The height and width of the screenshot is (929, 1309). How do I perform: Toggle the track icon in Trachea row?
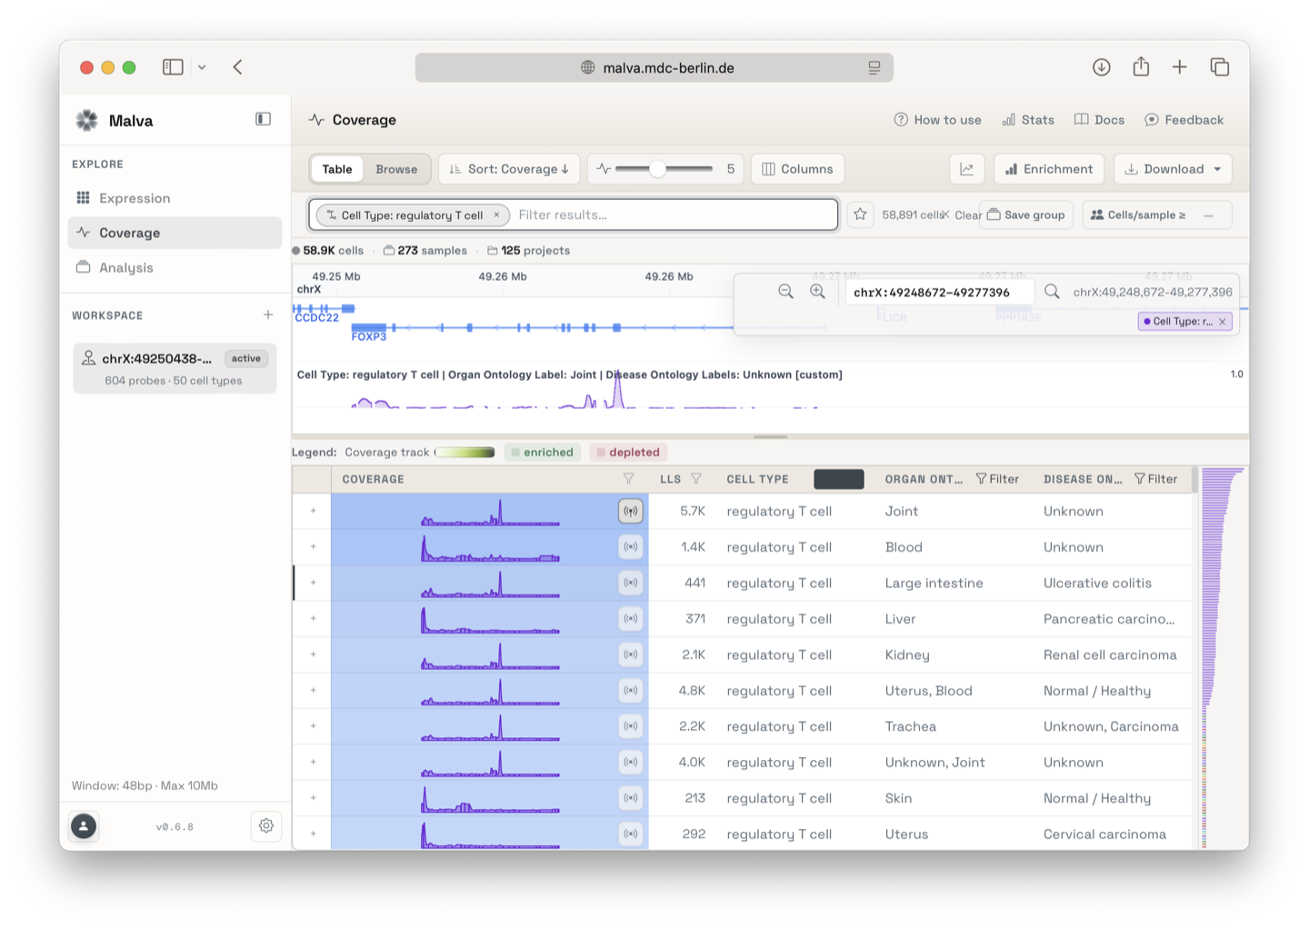coord(630,726)
